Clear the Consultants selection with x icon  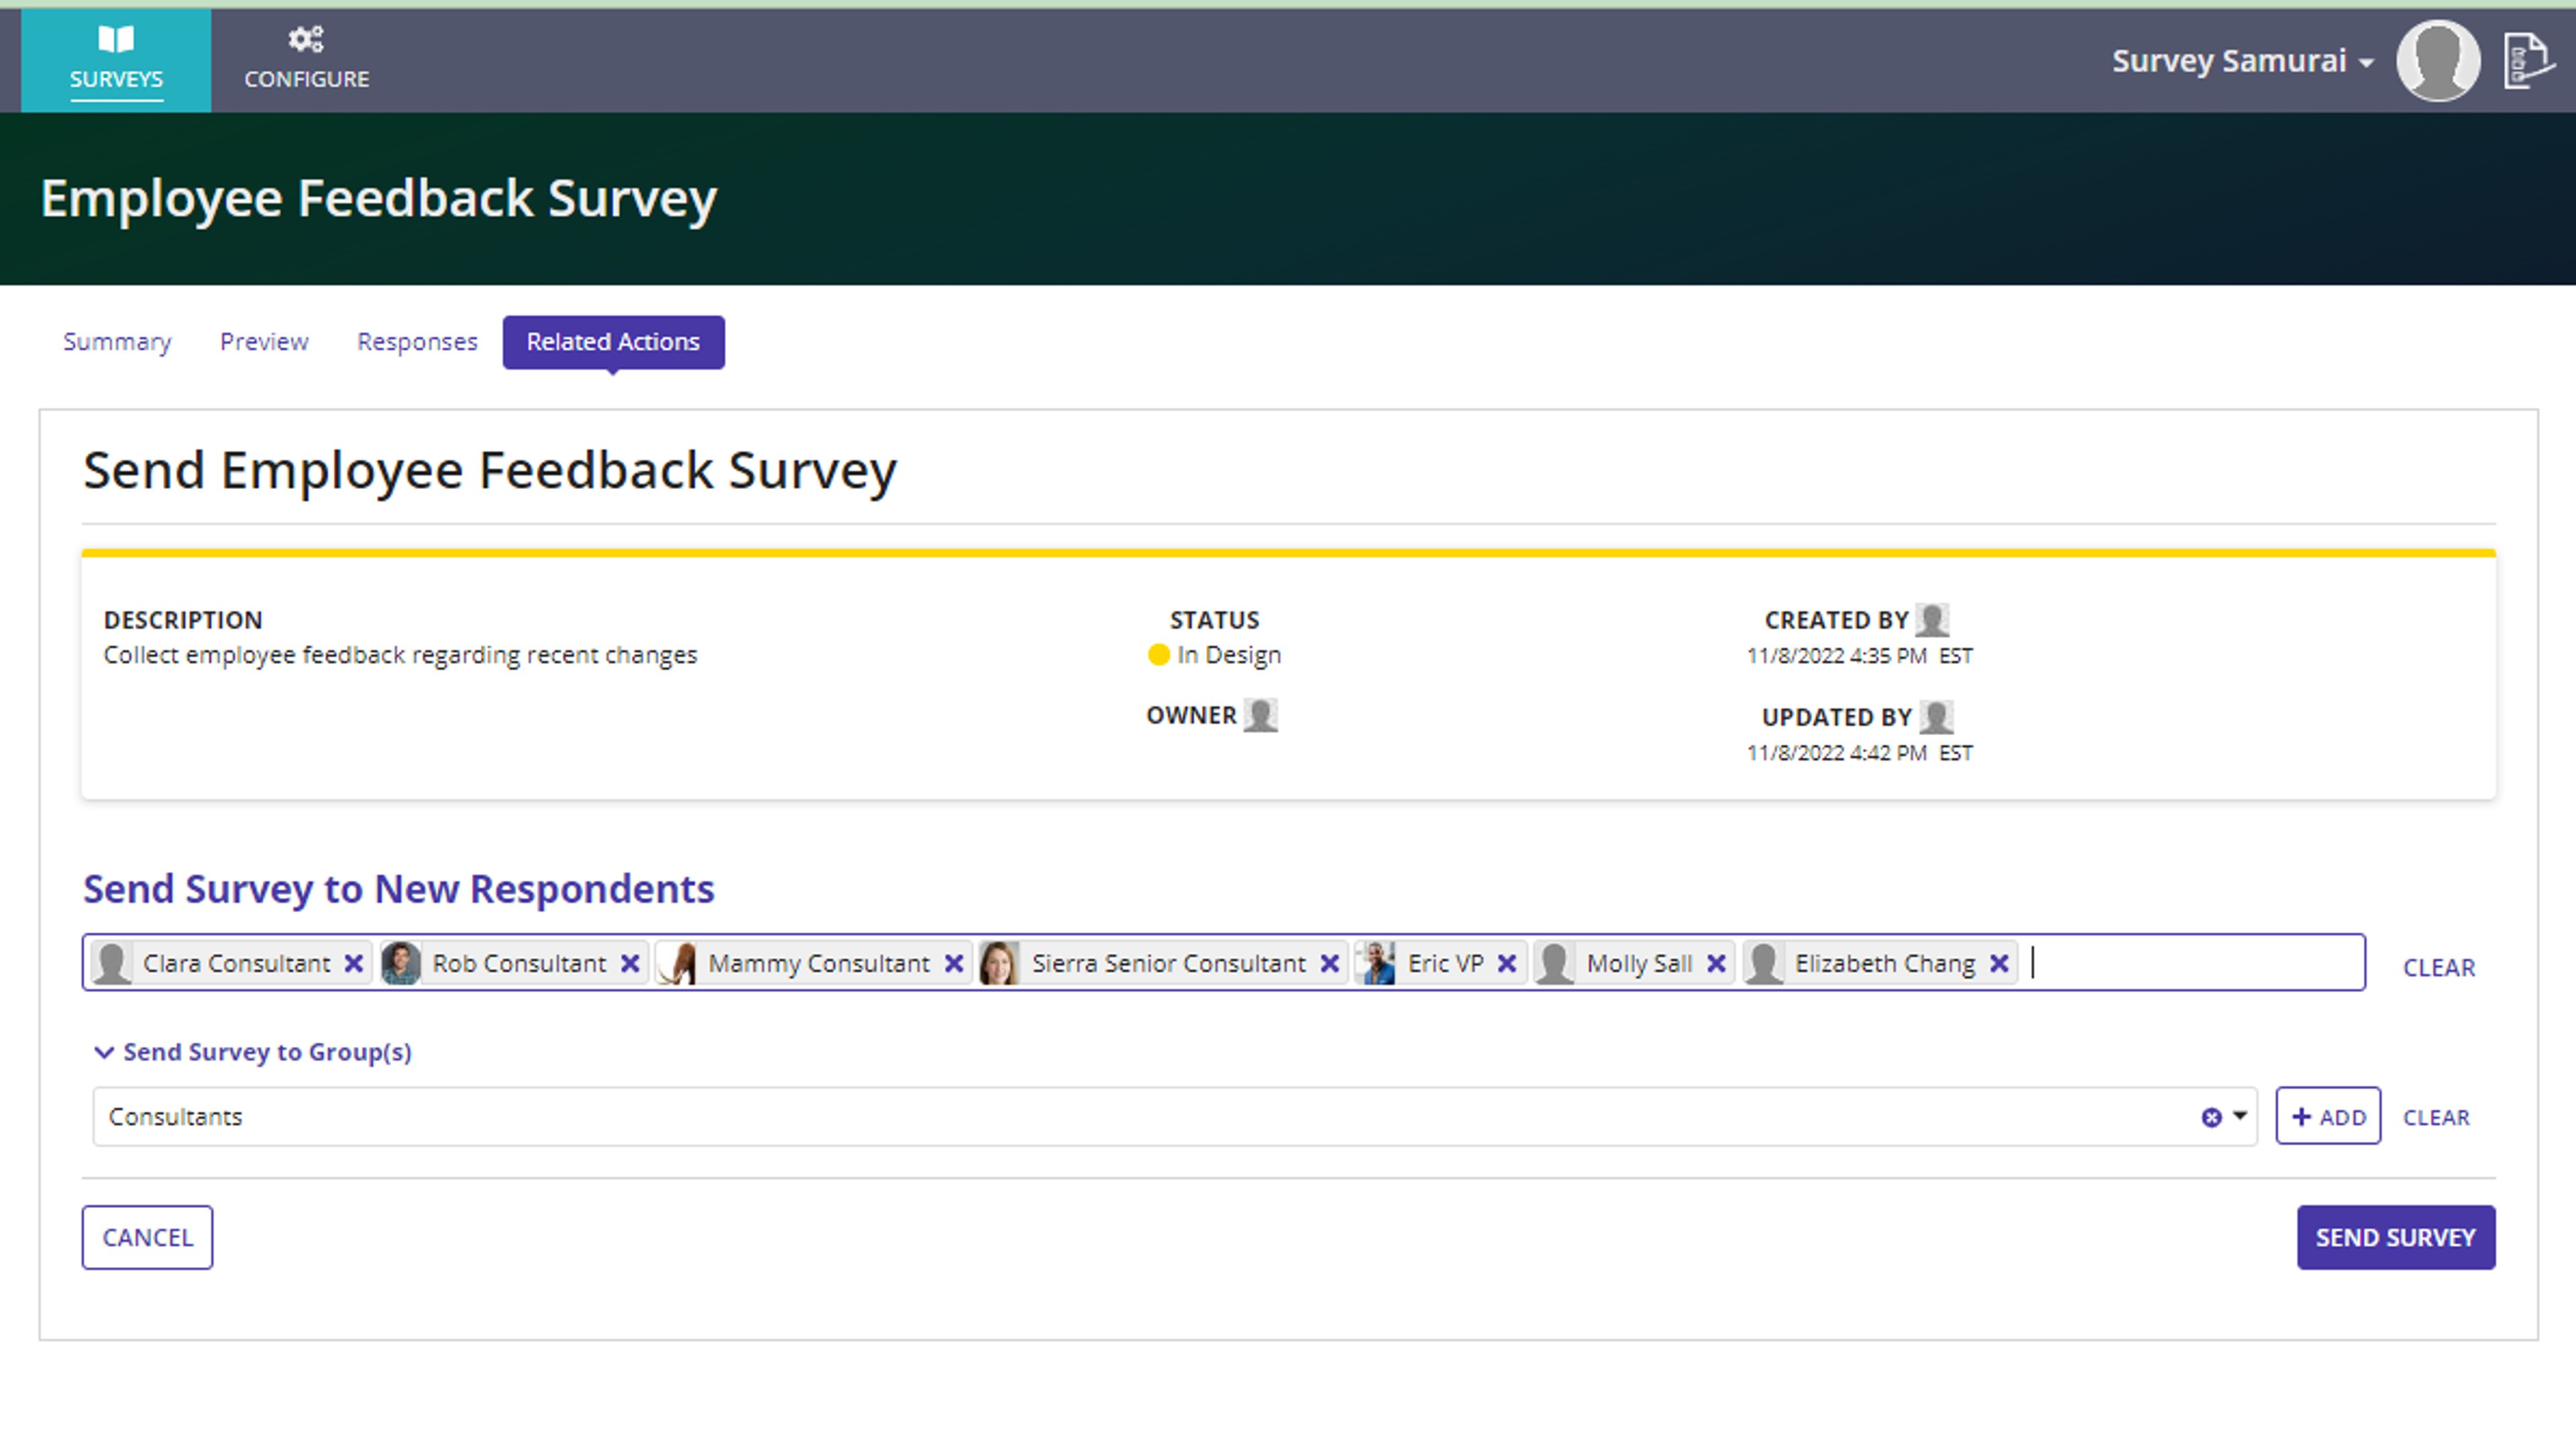[x=2211, y=1117]
